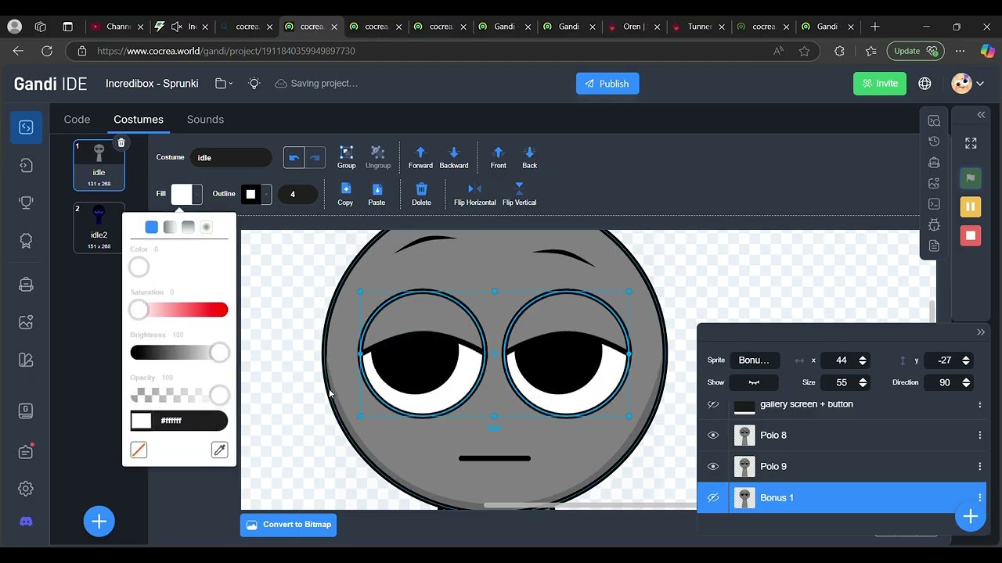This screenshot has width=1002, height=563.
Task: Open the Discord icon in left sidebar
Action: (26, 522)
